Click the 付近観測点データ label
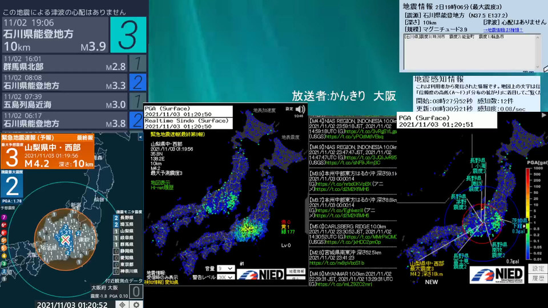This screenshot has width=548, height=308. (124, 281)
